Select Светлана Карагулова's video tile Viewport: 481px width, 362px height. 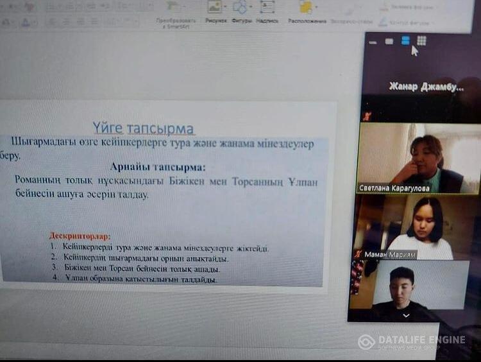point(417,159)
